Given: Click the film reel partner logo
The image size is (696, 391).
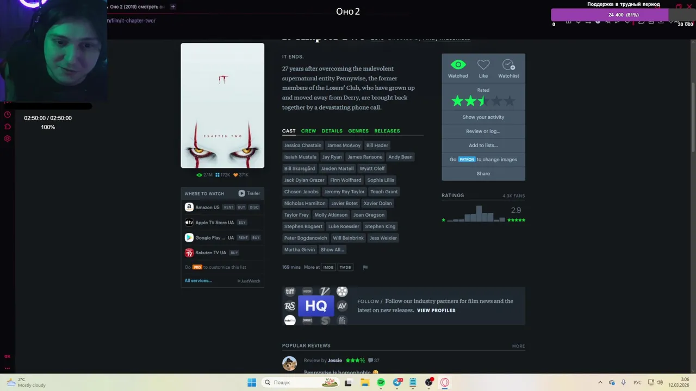Looking at the screenshot, I should pyautogui.click(x=342, y=292).
